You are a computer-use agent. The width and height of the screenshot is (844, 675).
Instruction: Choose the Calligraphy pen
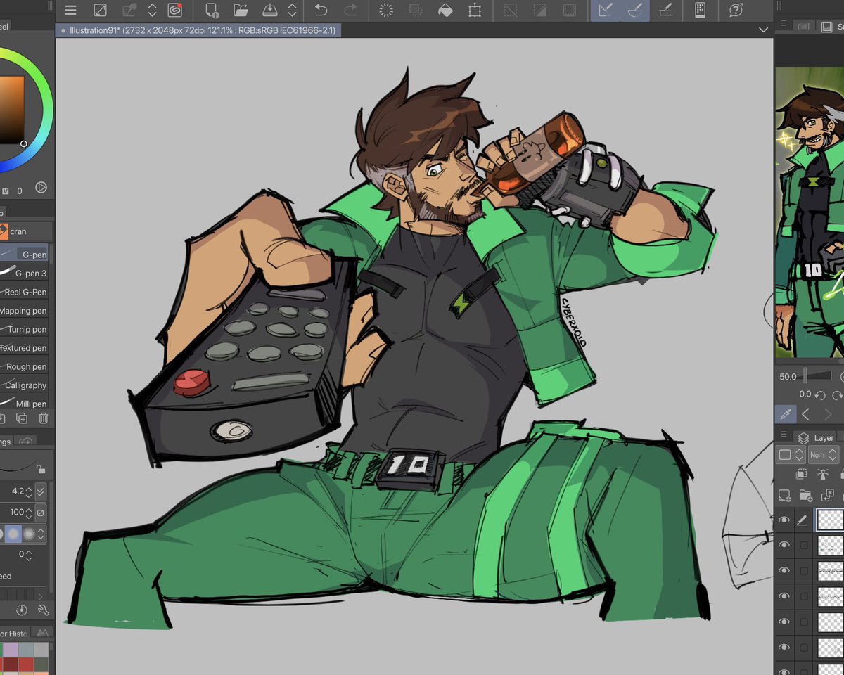[x=24, y=385]
